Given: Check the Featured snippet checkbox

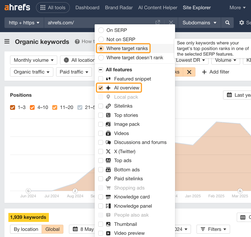Looking at the screenshot, I should click(101, 79).
